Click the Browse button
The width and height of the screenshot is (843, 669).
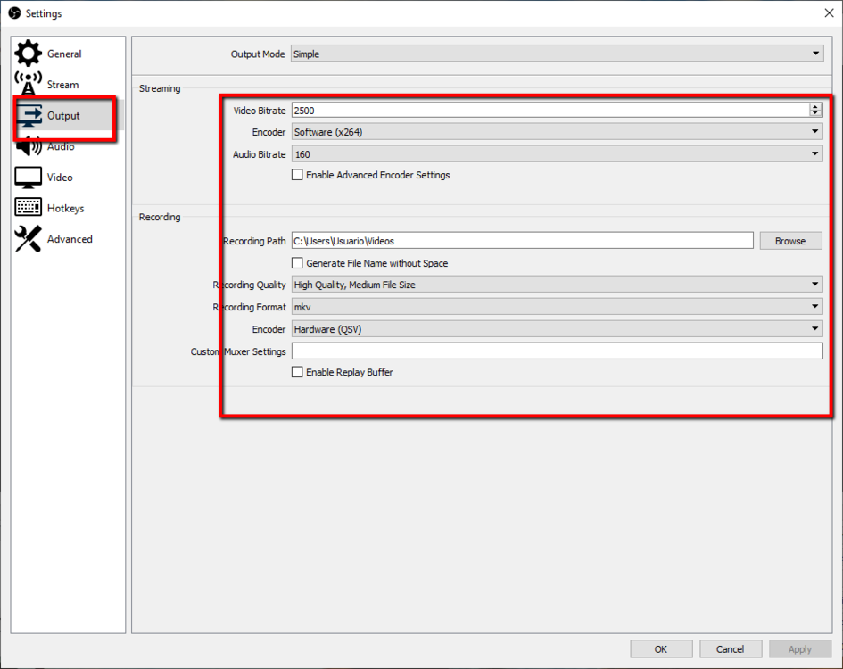(x=790, y=241)
